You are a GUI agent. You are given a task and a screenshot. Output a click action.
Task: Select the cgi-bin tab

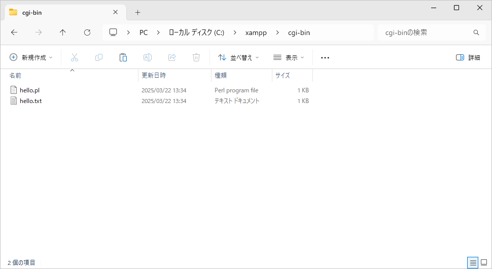point(65,13)
